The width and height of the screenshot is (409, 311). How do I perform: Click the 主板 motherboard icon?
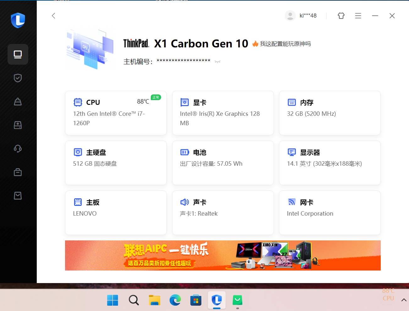pyautogui.click(x=78, y=202)
